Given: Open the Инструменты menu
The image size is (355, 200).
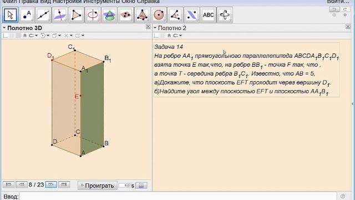Looking at the screenshot, I should click(x=102, y=2).
